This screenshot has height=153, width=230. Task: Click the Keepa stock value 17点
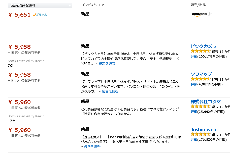click(x=12, y=121)
